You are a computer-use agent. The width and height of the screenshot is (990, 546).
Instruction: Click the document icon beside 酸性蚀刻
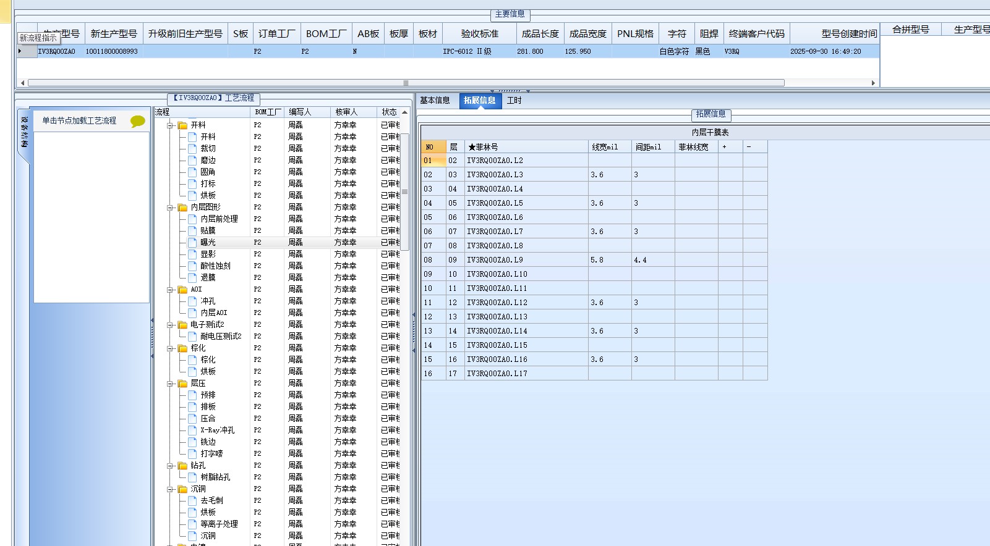192,266
